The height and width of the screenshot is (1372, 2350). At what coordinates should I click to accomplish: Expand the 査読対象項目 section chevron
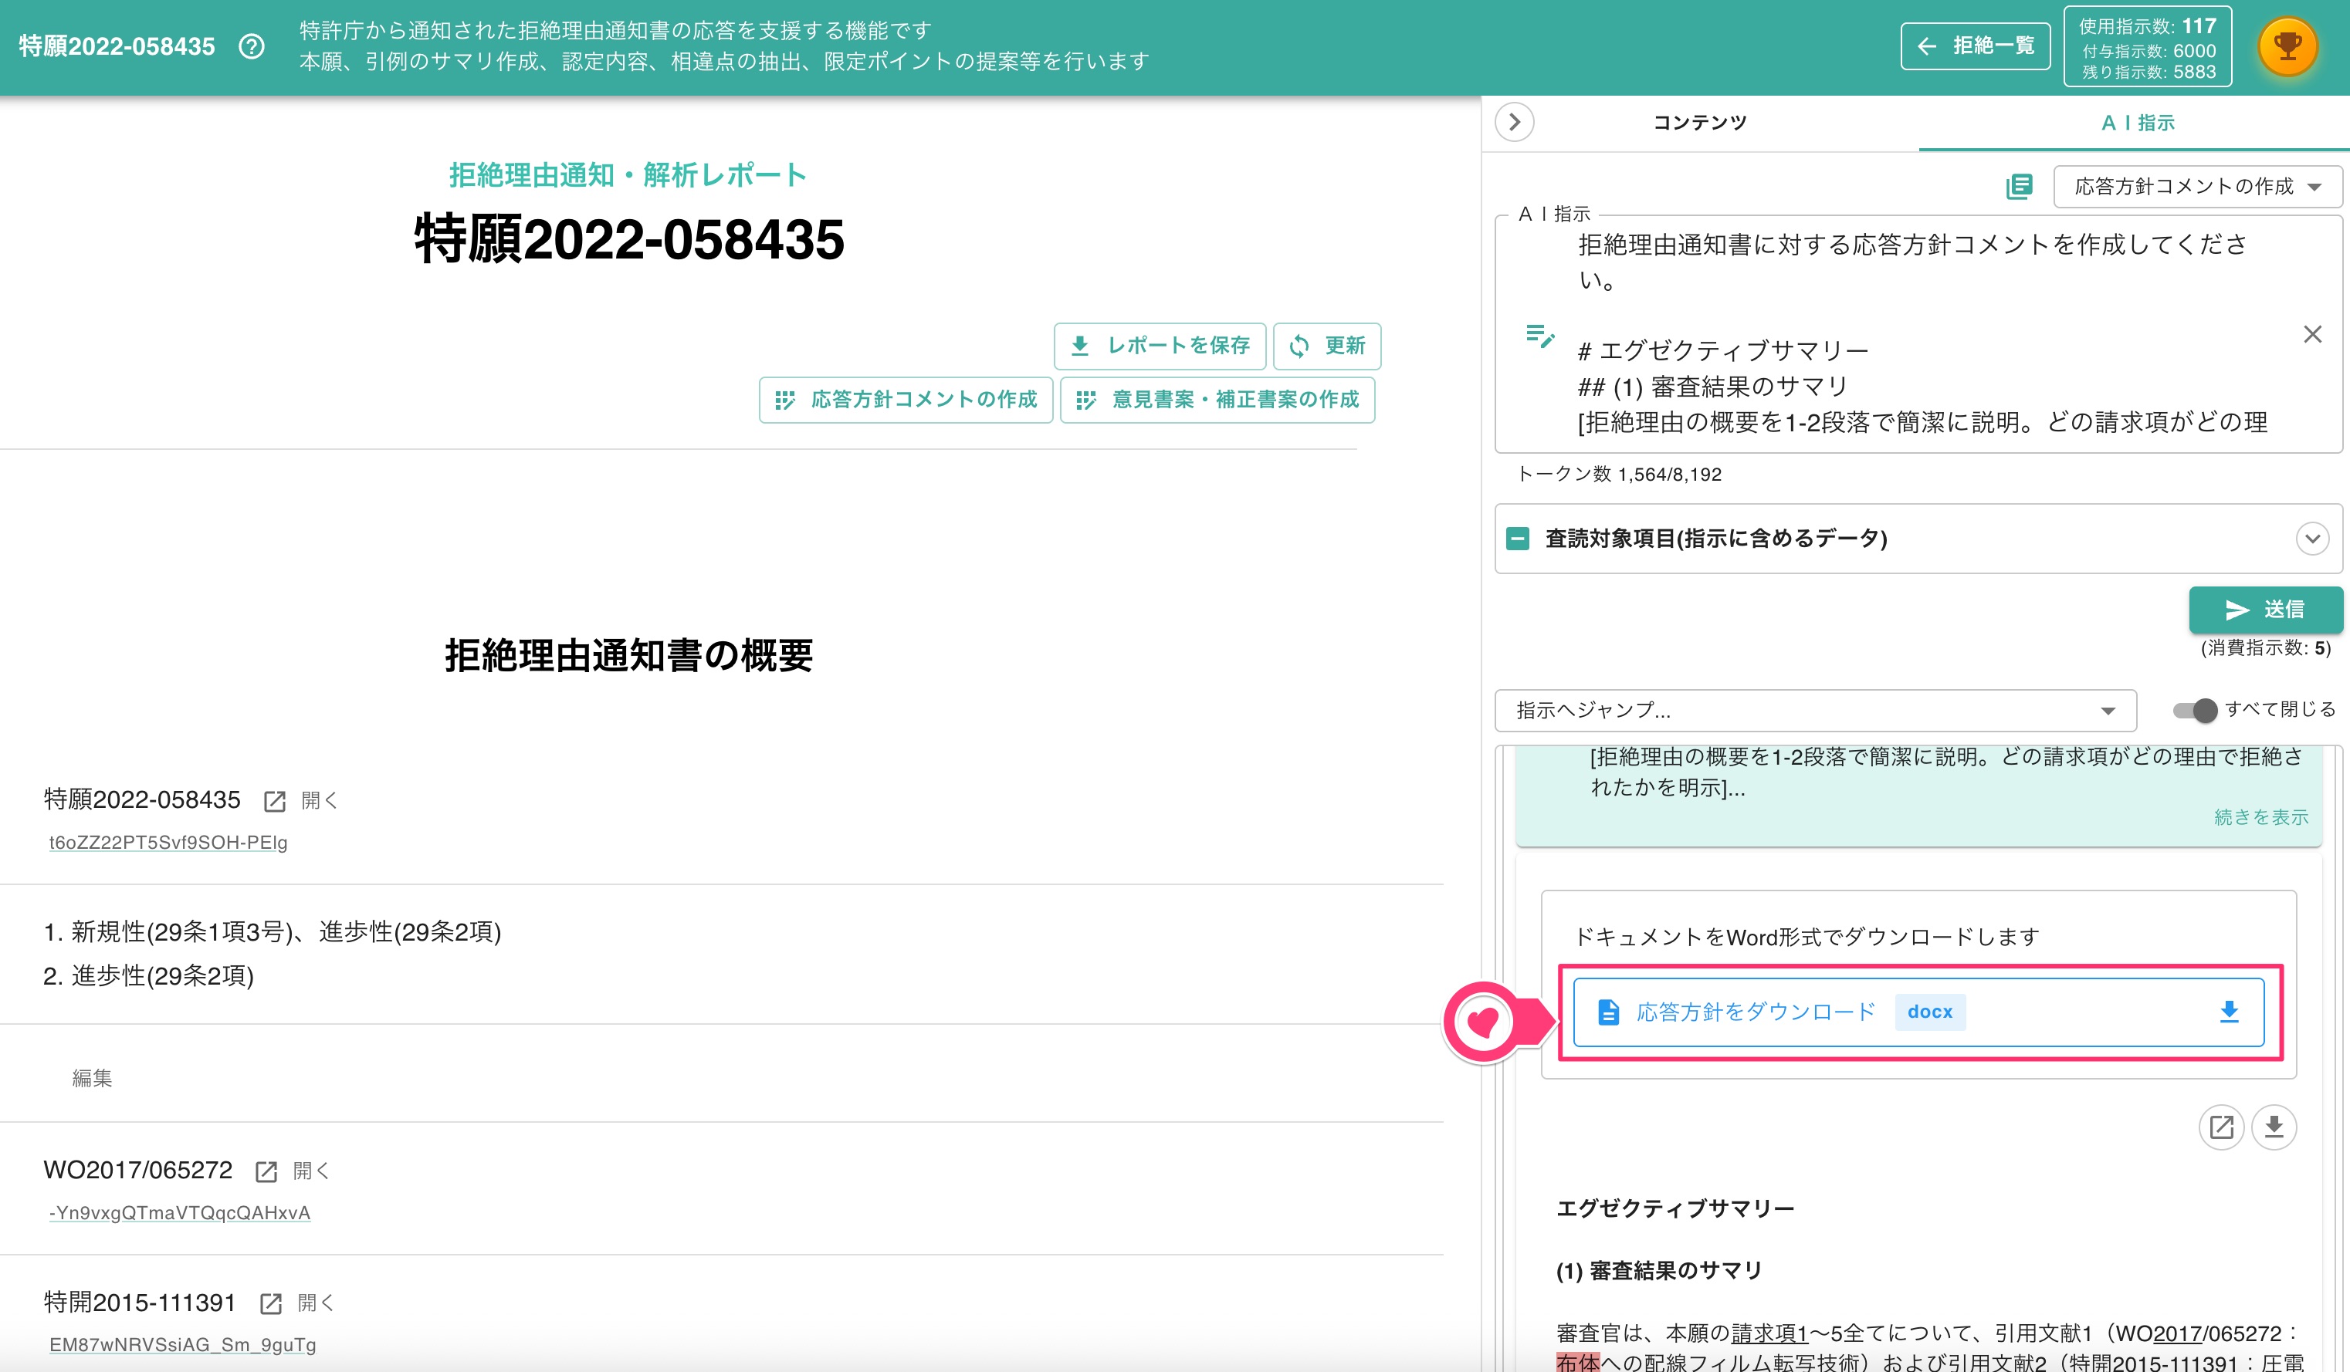pos(2313,538)
